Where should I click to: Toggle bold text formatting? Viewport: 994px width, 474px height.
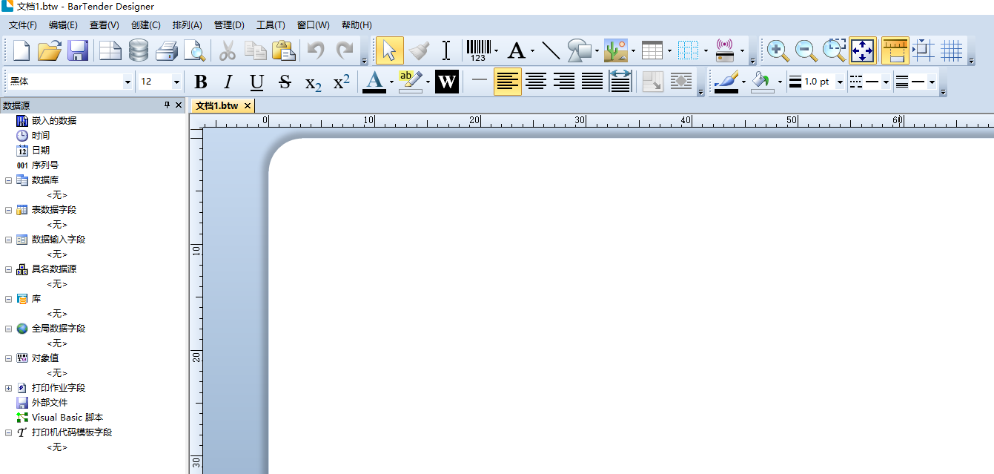click(x=200, y=82)
